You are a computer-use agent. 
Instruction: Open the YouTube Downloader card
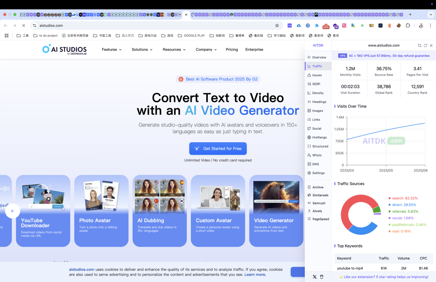pos(43,211)
